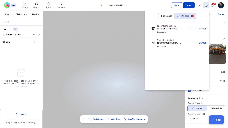Screen dimensions: 228x128
Task: Open the project name dropdown
Action: pyautogui.click(x=118, y=5)
